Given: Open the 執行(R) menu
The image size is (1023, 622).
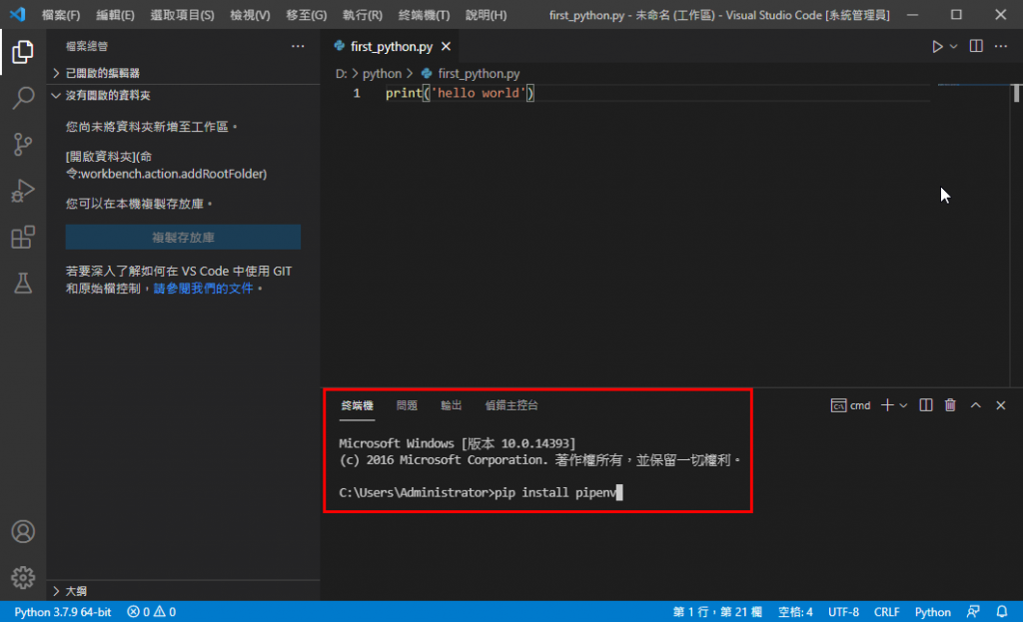Looking at the screenshot, I should [362, 14].
